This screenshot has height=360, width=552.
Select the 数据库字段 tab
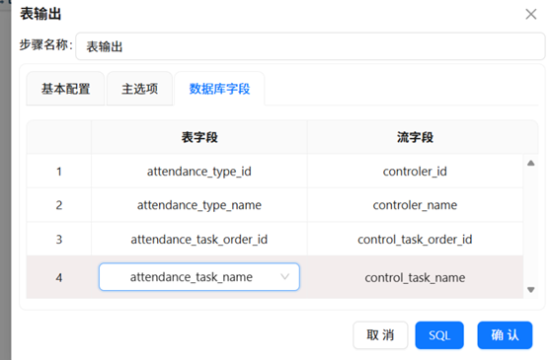point(219,89)
